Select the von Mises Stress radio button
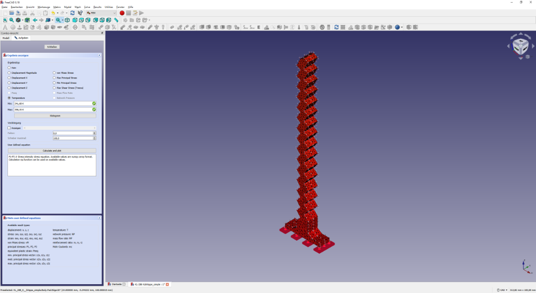This screenshot has width=536, height=293. coord(54,73)
